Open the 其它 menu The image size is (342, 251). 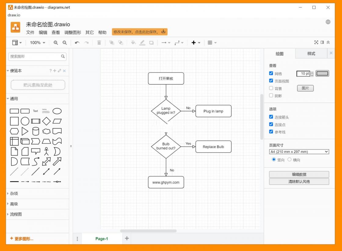point(89,32)
